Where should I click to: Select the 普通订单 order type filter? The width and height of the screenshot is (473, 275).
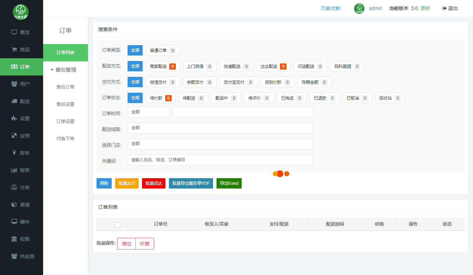tap(163, 51)
